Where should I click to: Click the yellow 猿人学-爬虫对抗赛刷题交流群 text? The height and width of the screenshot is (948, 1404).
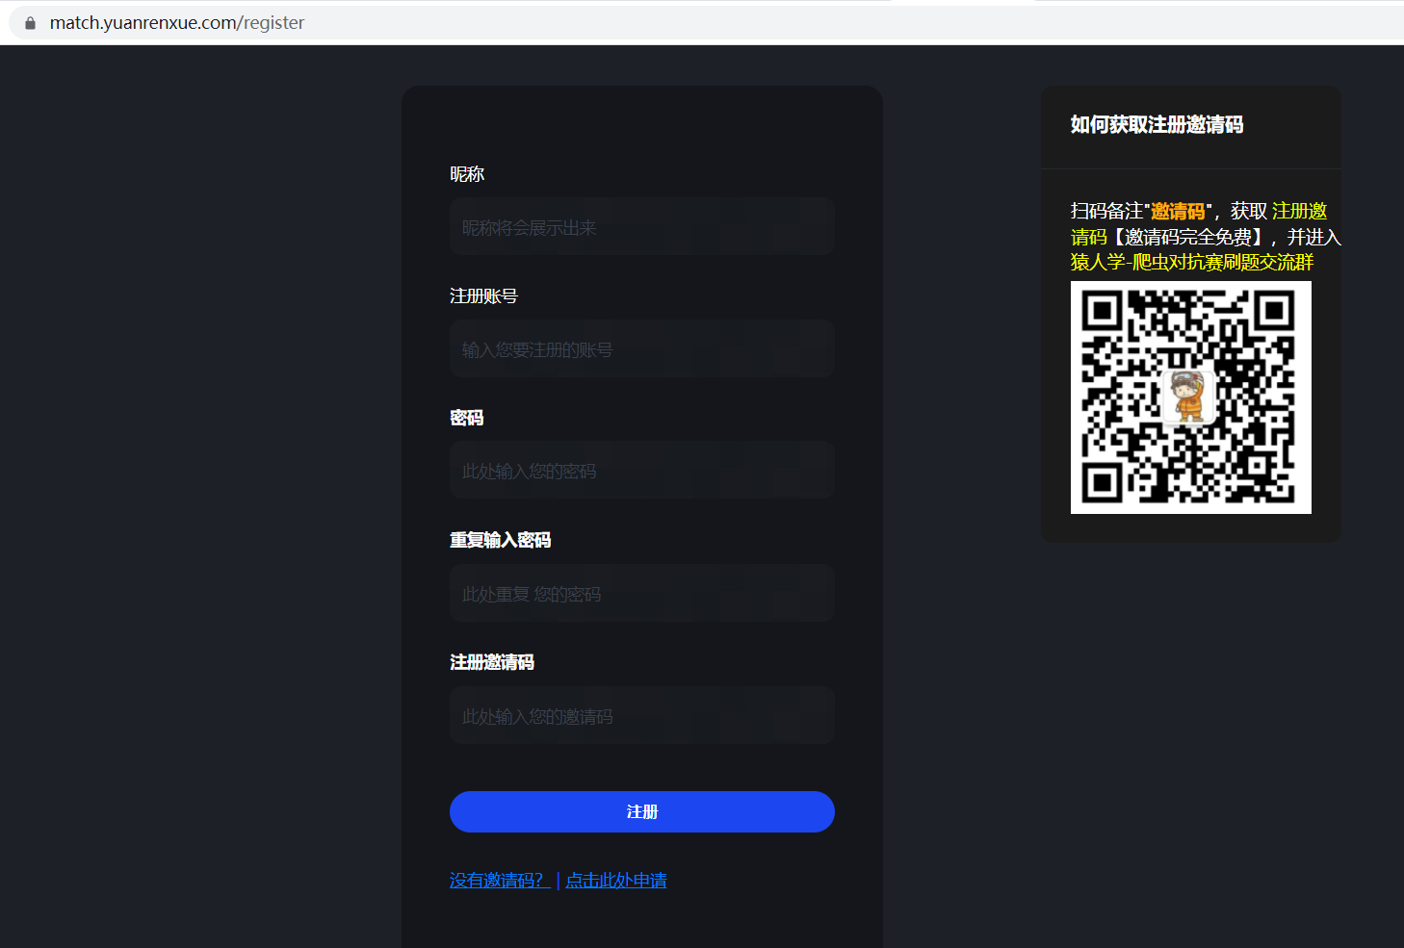point(1192,263)
